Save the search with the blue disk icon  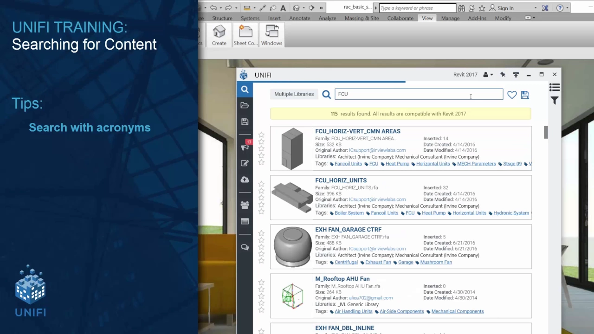pos(525,95)
